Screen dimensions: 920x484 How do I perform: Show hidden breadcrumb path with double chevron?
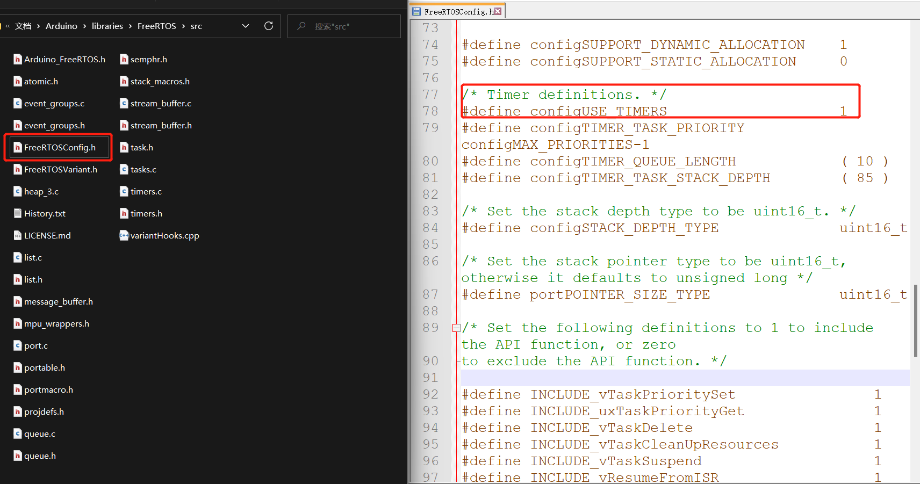point(8,26)
